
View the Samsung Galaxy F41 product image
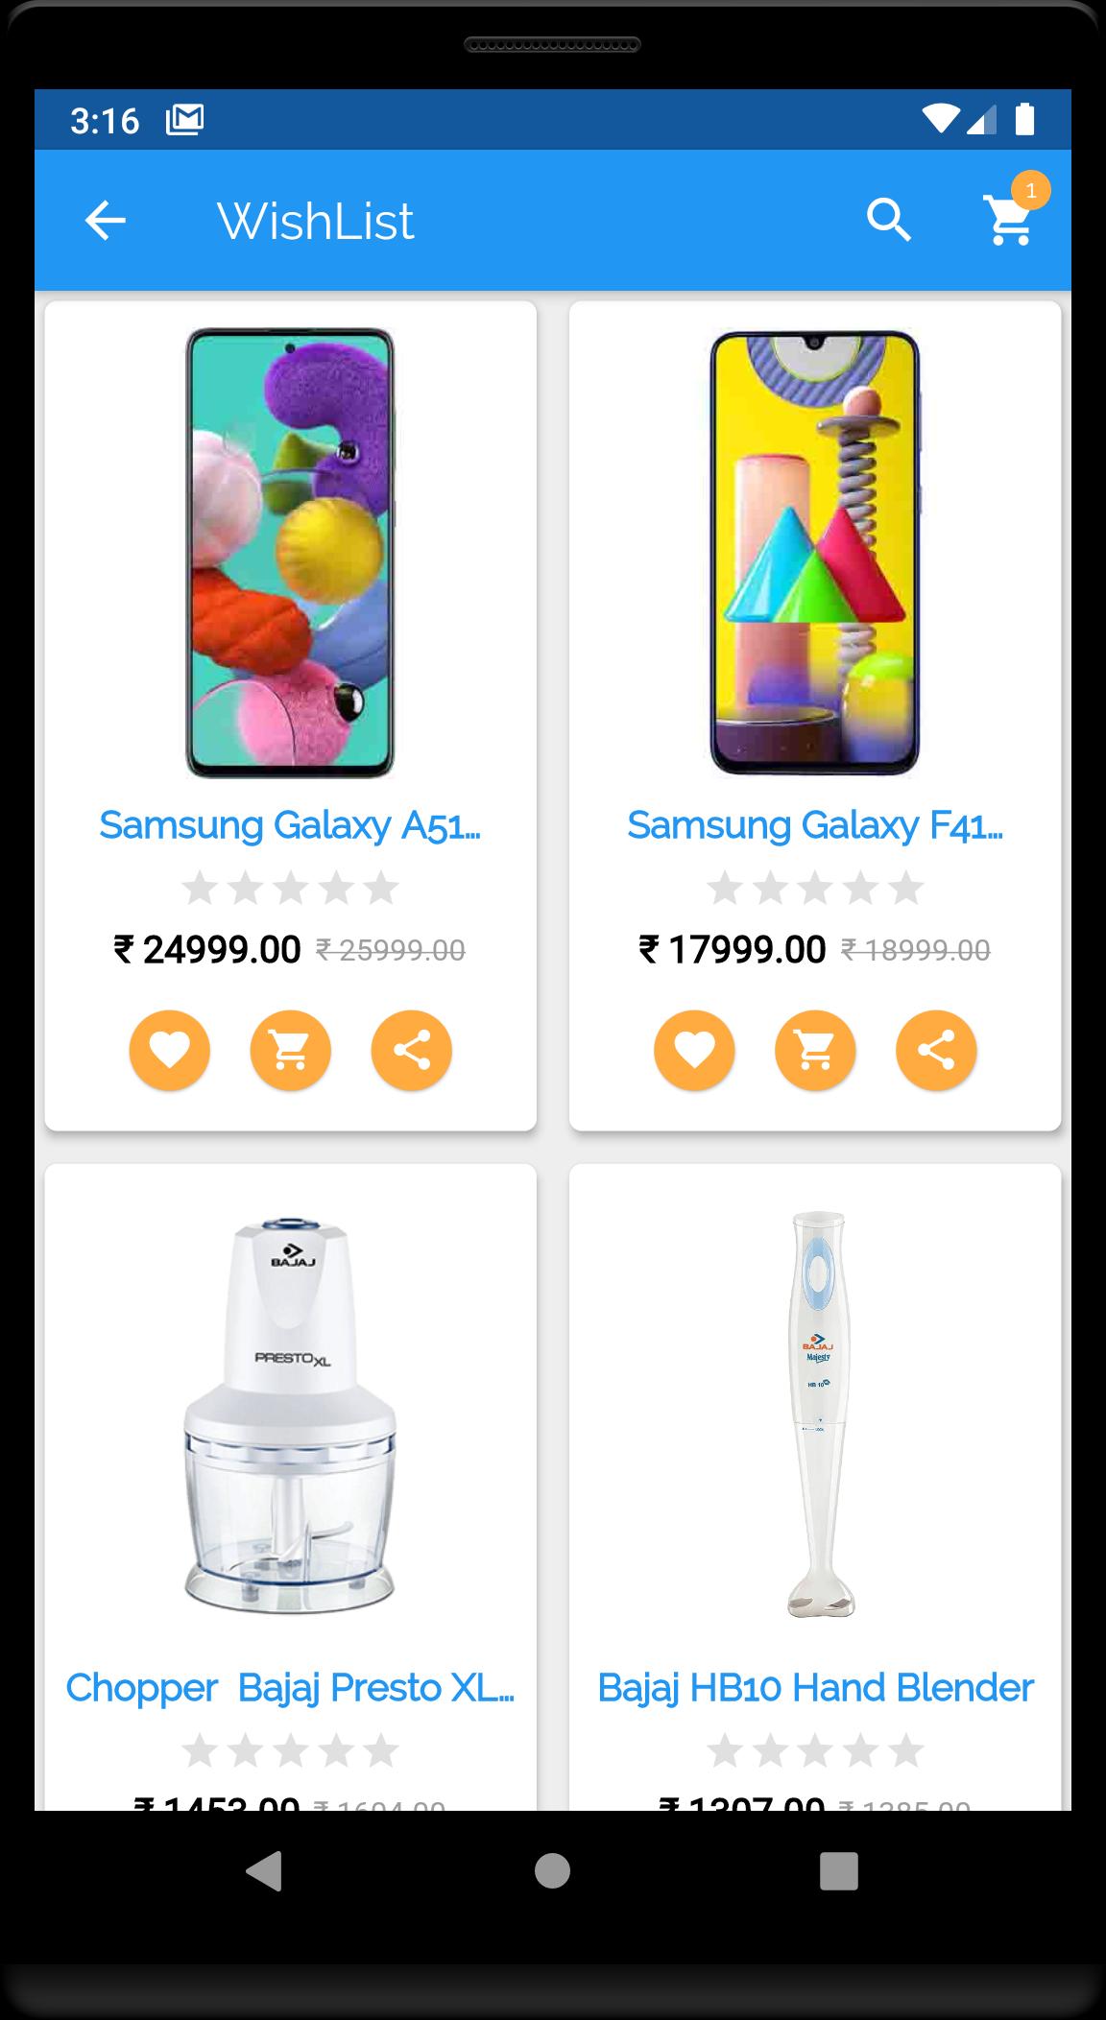815,553
